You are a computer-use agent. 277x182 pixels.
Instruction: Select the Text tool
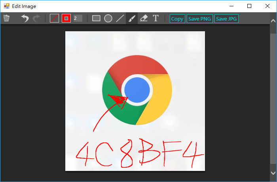pyautogui.click(x=156, y=18)
